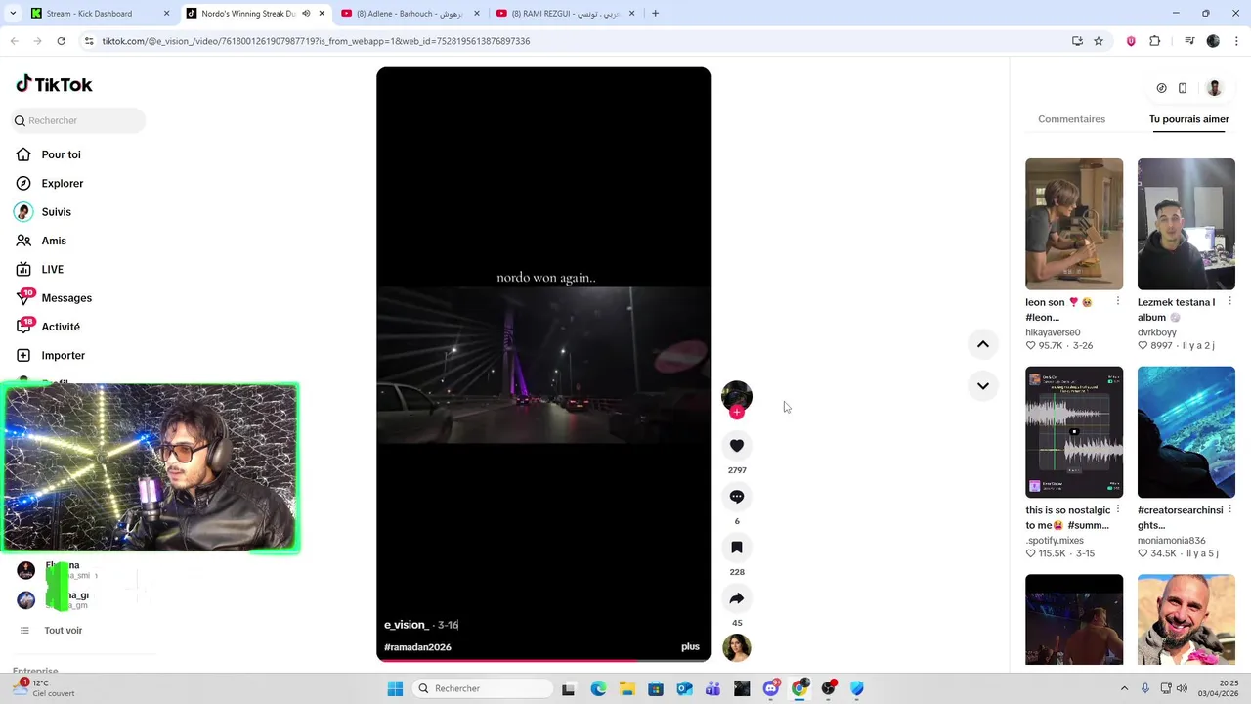Share the video with the arrow icon
Screen dimensions: 1251x704
click(737, 598)
